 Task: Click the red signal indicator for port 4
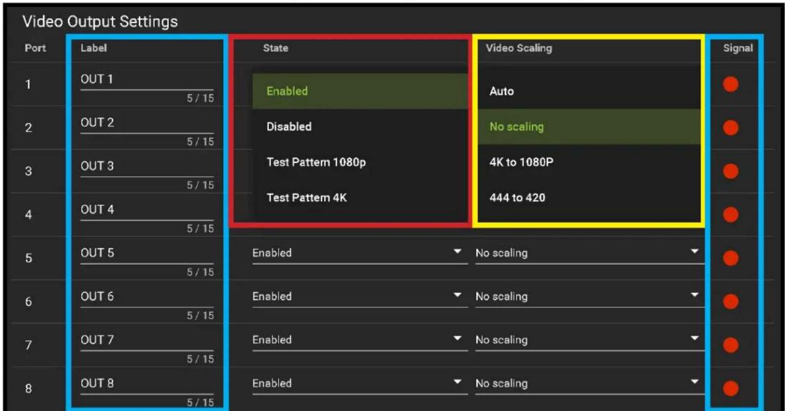coord(731,215)
